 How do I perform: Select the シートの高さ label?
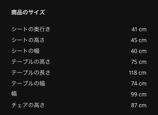[x=28, y=40]
